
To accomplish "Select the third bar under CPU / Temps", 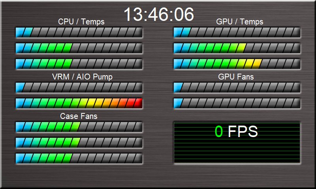I will [x=79, y=64].
